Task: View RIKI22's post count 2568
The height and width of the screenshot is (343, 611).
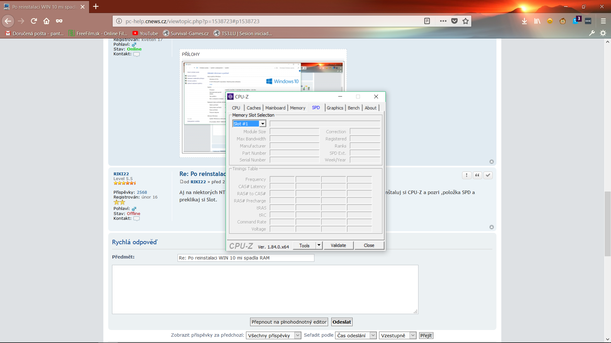Action: pyautogui.click(x=142, y=192)
